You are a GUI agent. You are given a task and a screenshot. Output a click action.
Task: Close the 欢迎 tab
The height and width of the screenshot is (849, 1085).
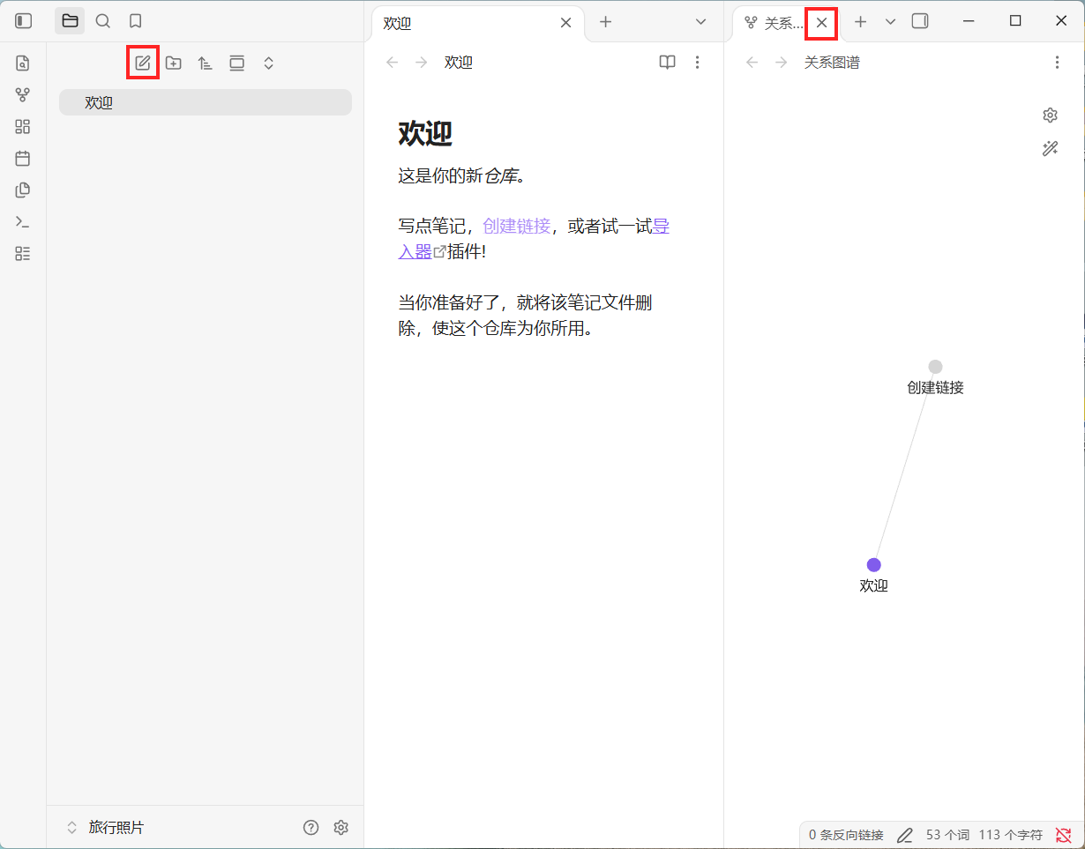point(566,23)
